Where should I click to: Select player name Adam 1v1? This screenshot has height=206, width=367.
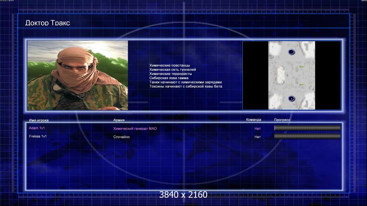pos(37,128)
